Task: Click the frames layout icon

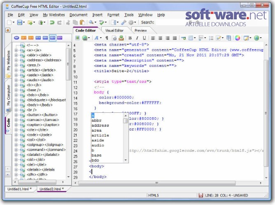Action: point(228,38)
